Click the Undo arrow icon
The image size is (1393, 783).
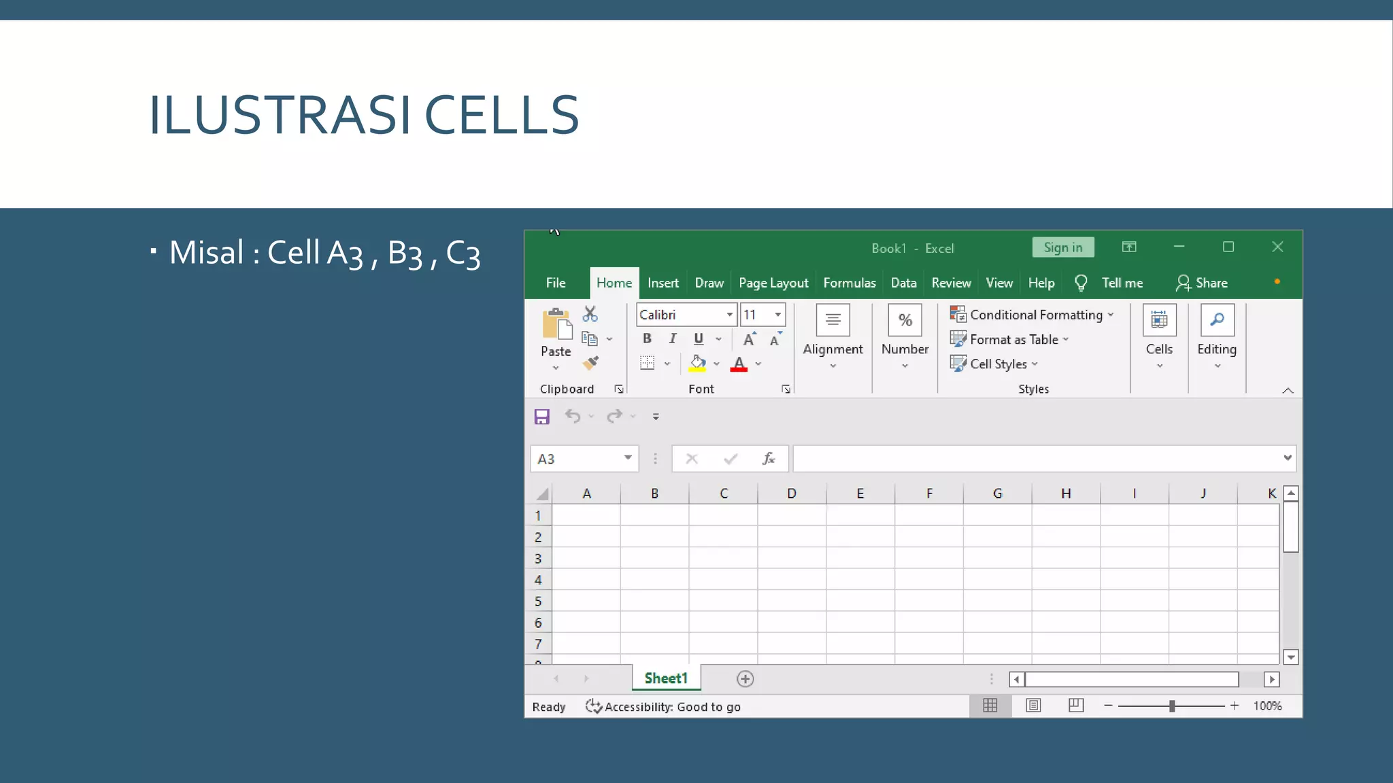pos(573,417)
